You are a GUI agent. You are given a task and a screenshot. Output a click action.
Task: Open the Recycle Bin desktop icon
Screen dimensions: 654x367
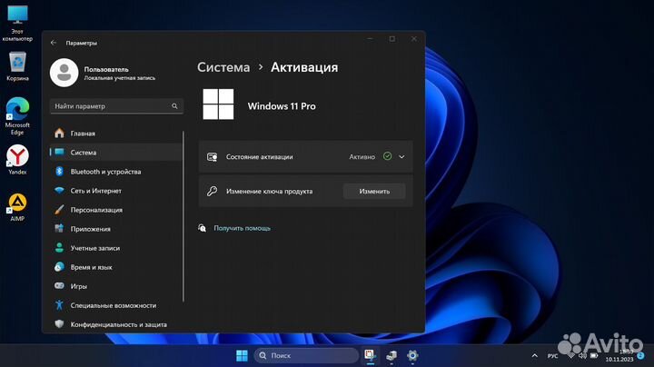[17, 66]
